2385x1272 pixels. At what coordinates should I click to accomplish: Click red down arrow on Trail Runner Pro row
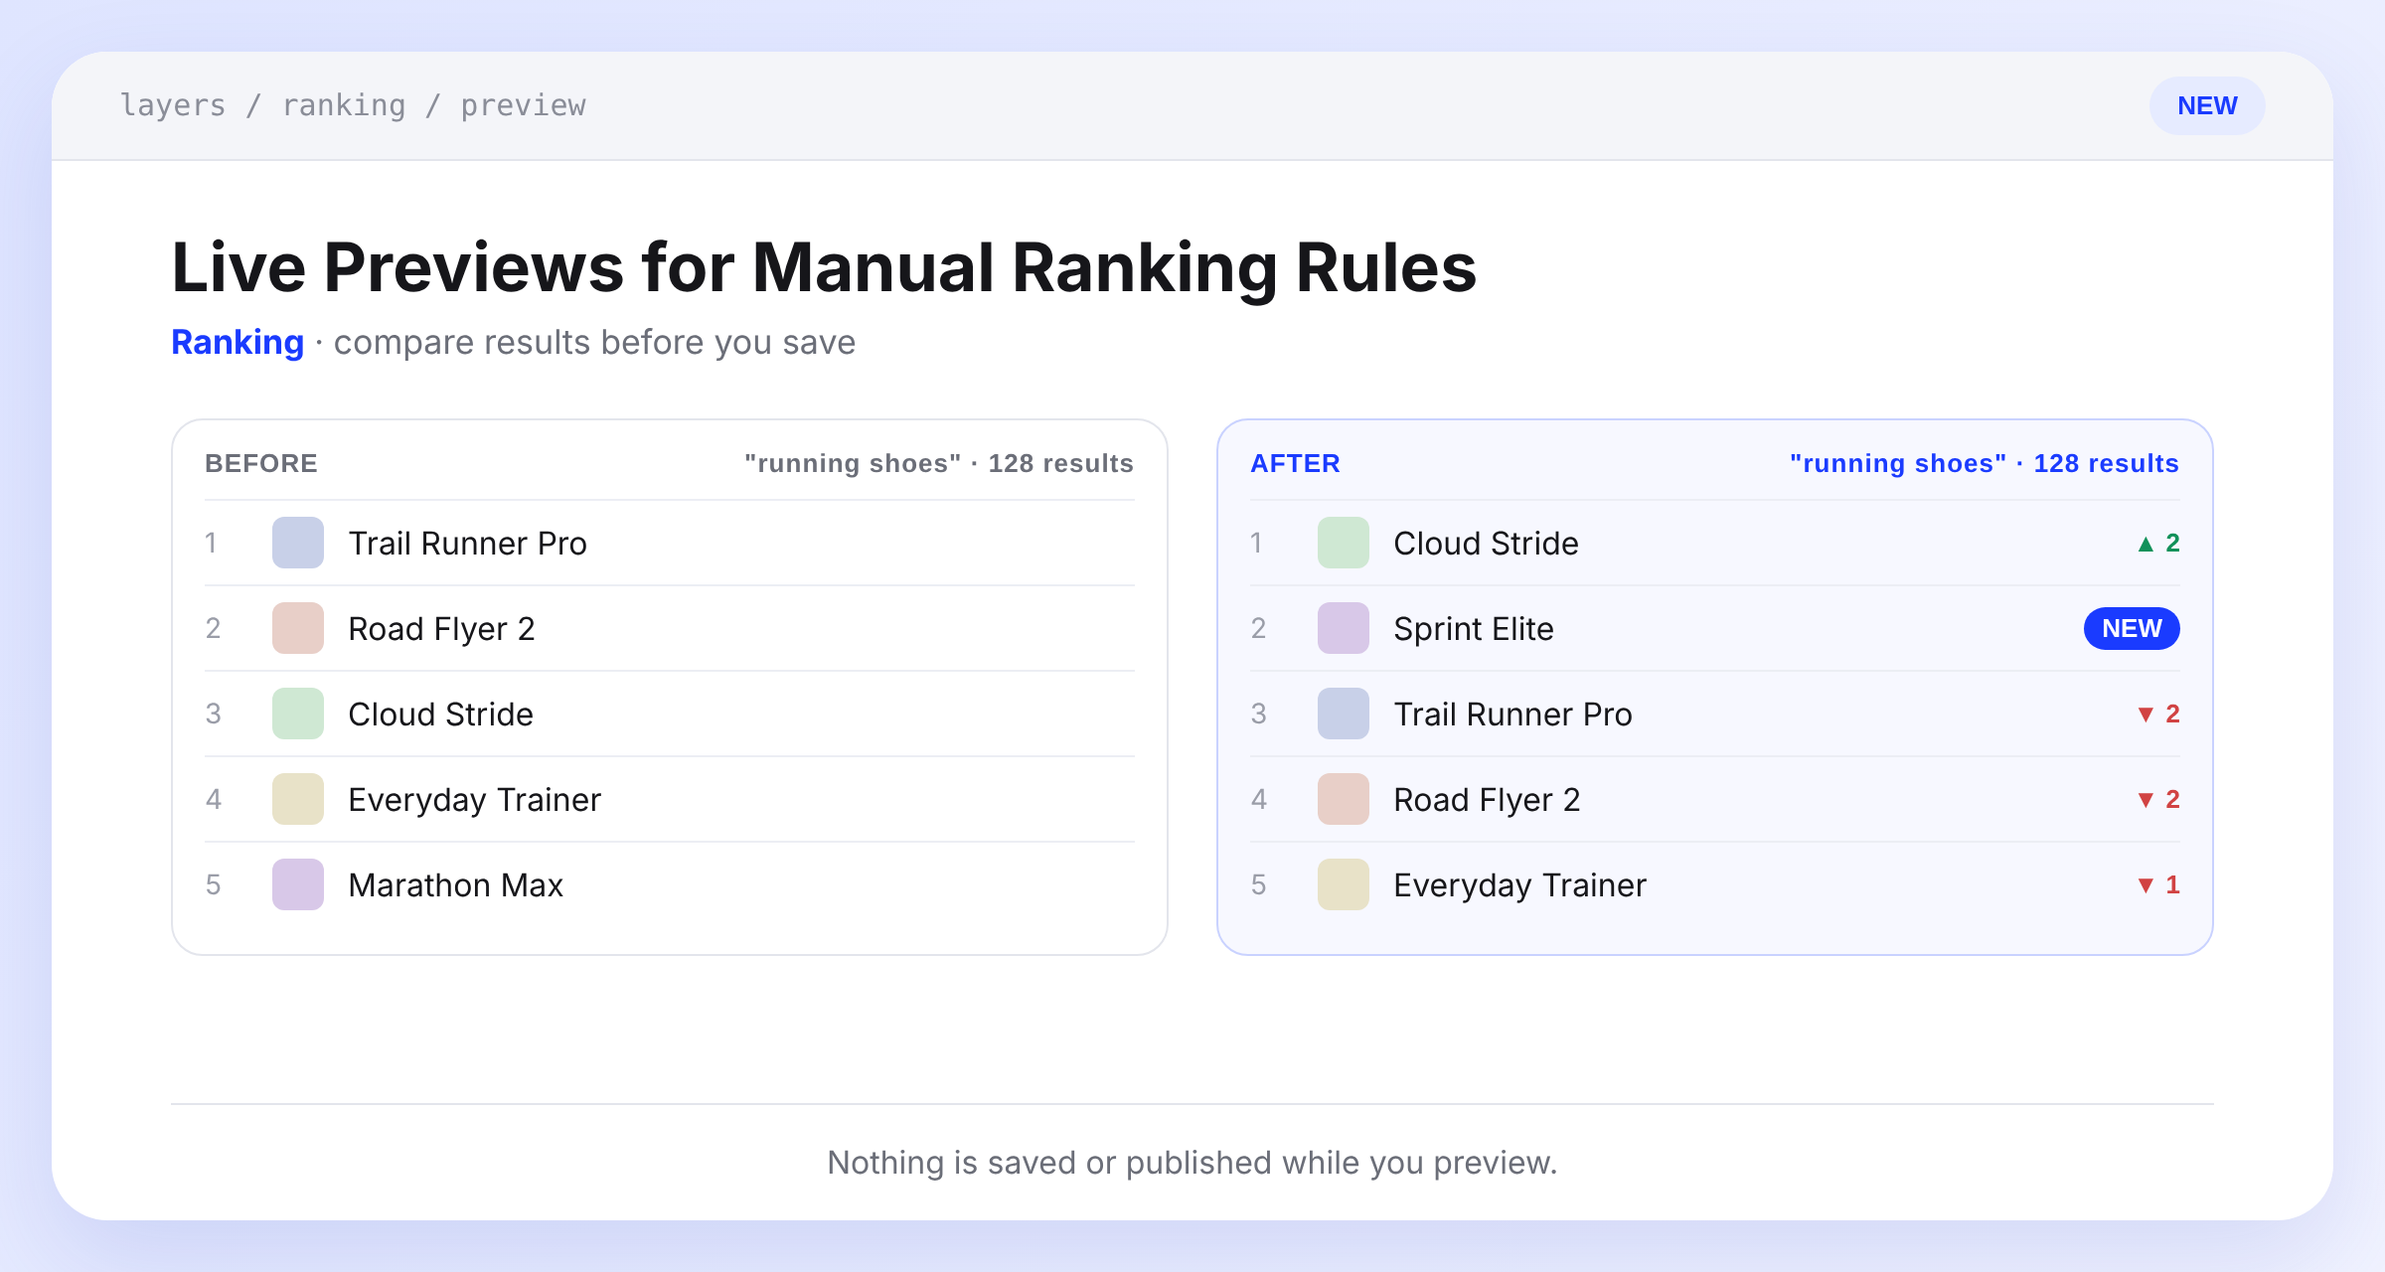coord(2146,715)
